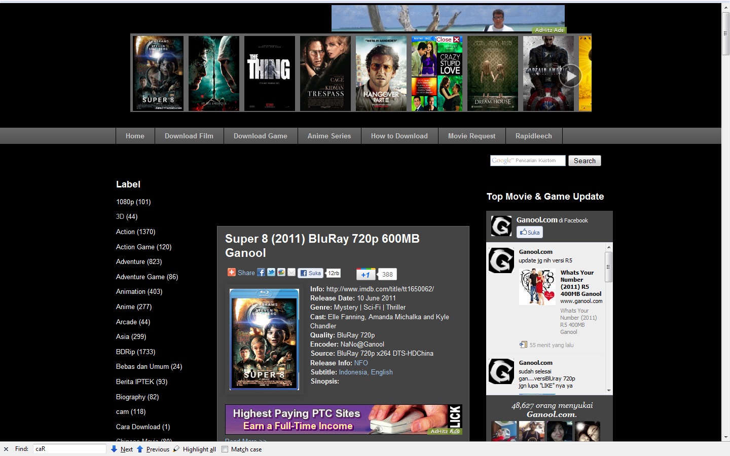Open the Adventure Game (86) label
The width and height of the screenshot is (730, 456).
(x=147, y=277)
